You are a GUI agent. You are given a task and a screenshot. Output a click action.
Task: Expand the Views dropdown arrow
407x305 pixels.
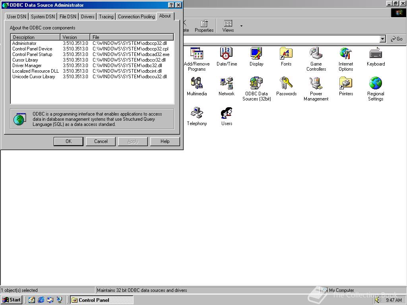(x=241, y=26)
